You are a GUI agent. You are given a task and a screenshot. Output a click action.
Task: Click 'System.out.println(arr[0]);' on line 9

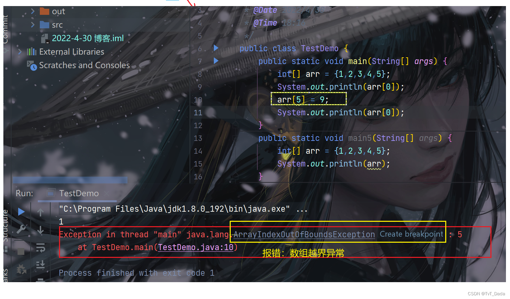click(341, 87)
